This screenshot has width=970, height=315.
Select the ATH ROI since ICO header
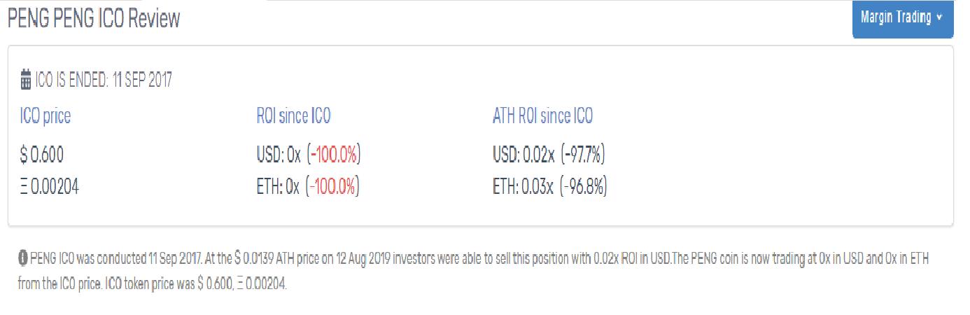pos(543,116)
